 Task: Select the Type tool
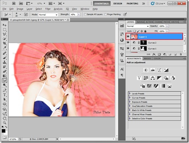pos(4,95)
